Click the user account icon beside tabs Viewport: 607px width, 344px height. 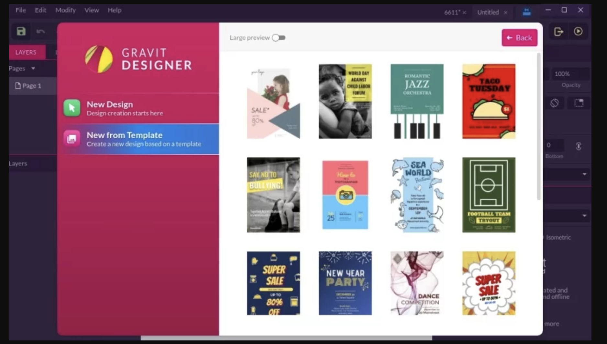tap(526, 12)
